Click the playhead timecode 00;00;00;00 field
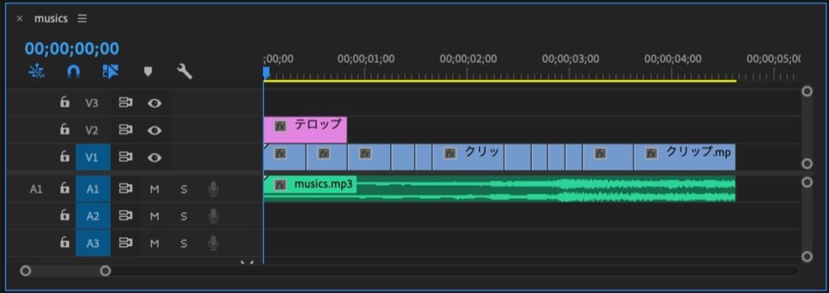The width and height of the screenshot is (829, 293). point(72,49)
